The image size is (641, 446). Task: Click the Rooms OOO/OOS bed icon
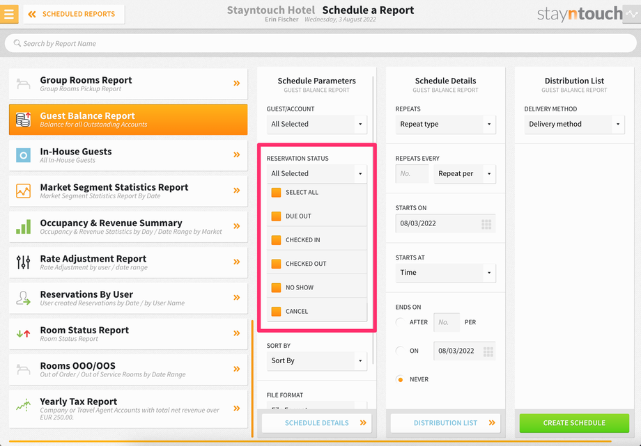pos(23,369)
